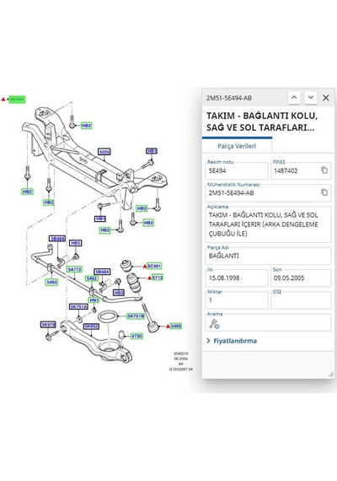Screen dimensions: 337x481
Task: Click the red triangle beside 5C491
Action: click(x=145, y=267)
